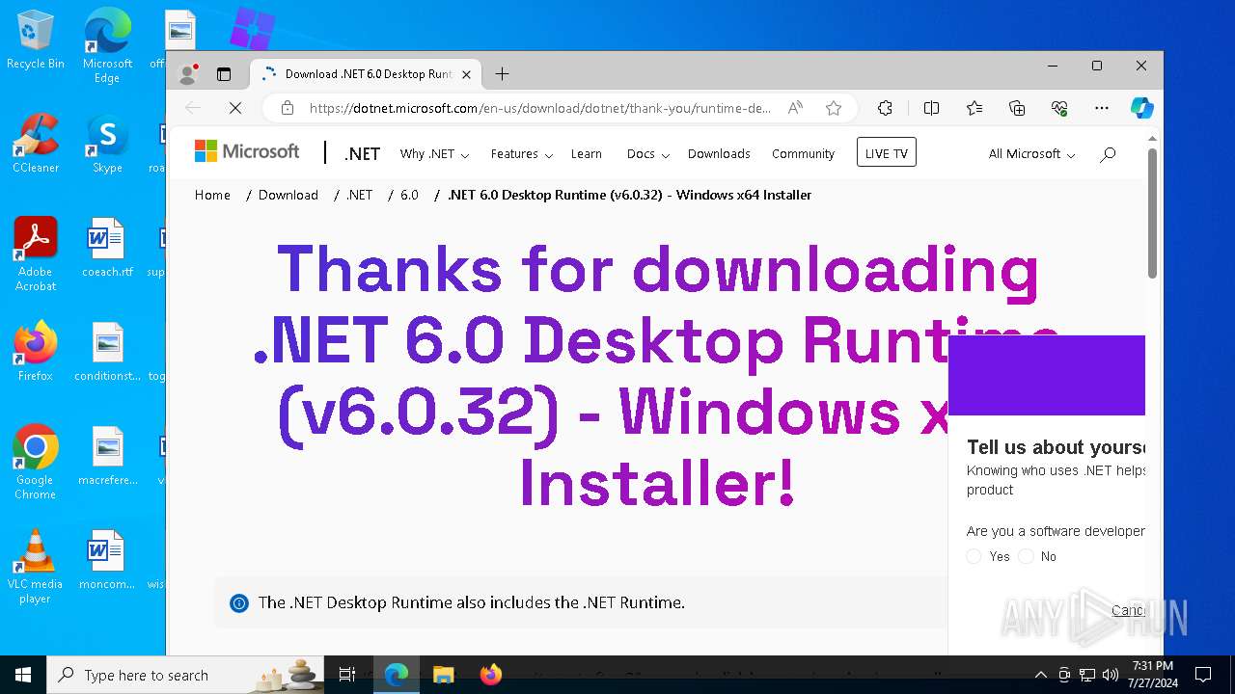Open Firefox from the taskbar
This screenshot has width=1235, height=694.
click(x=490, y=675)
